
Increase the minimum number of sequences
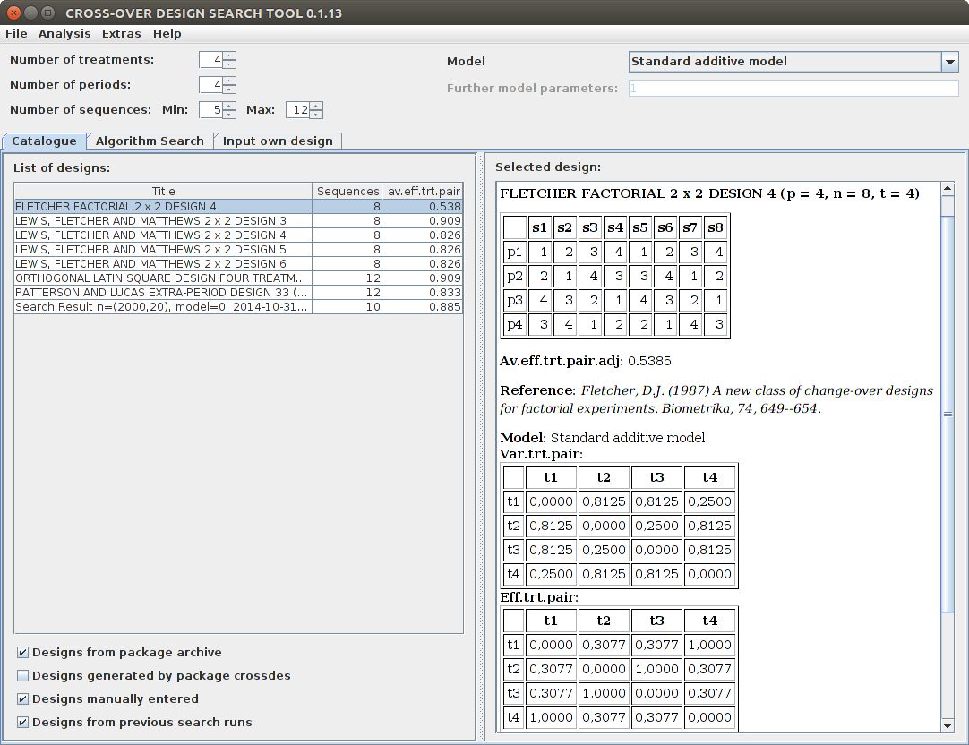tap(229, 107)
